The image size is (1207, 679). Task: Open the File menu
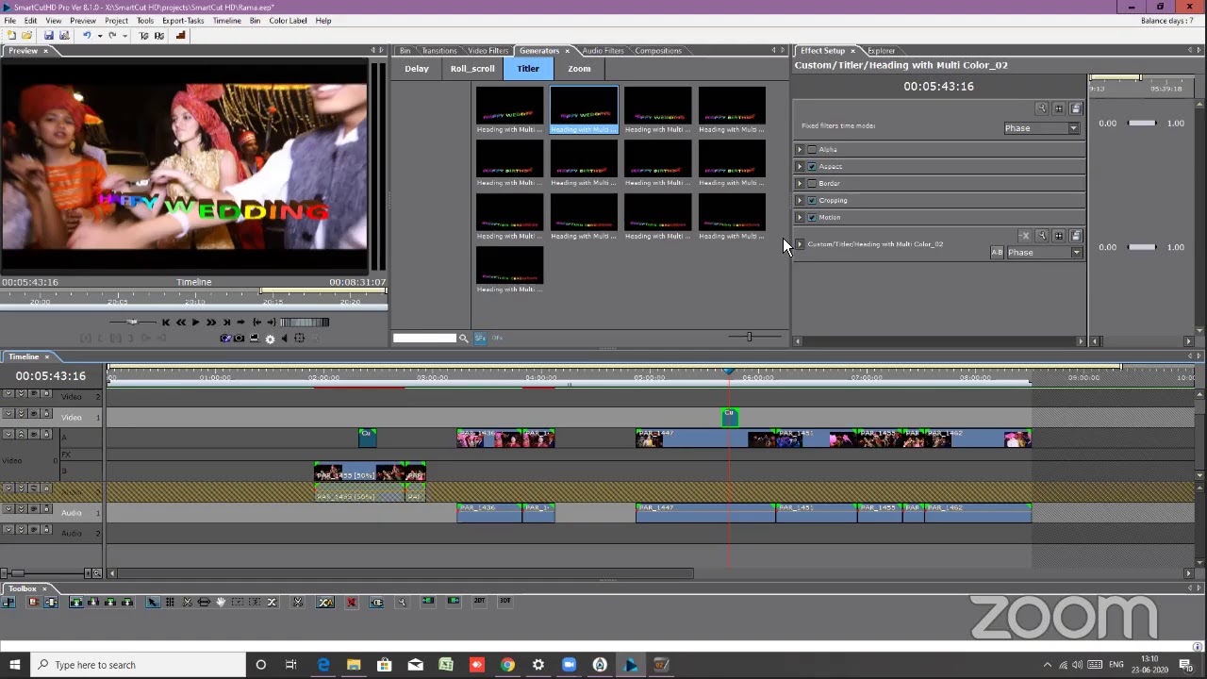point(9,21)
